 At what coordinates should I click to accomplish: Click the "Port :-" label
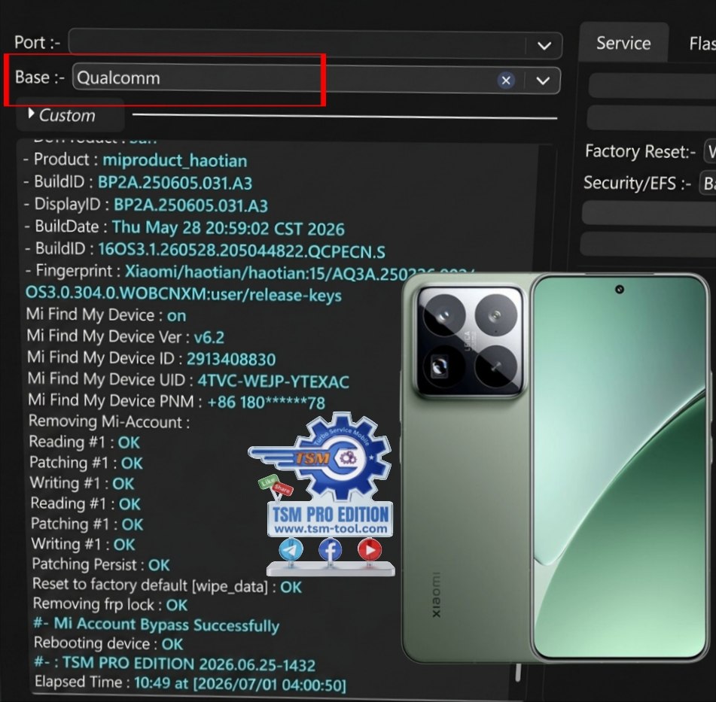click(38, 42)
